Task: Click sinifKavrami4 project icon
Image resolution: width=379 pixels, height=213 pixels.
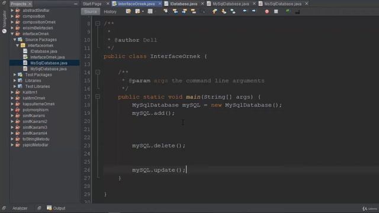Action: coord(18,133)
